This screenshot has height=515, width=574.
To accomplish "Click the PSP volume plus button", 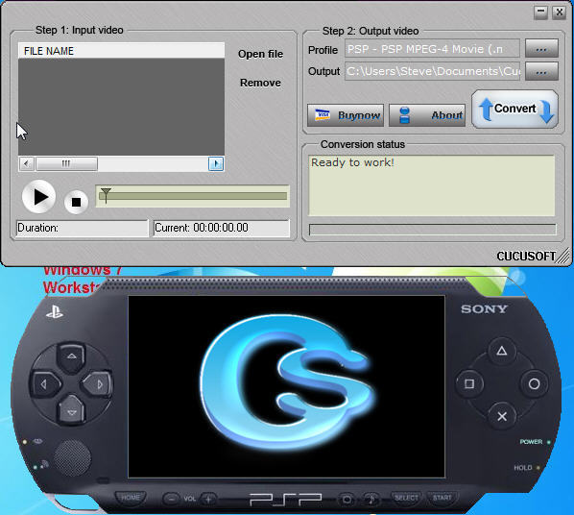I will click(x=208, y=499).
